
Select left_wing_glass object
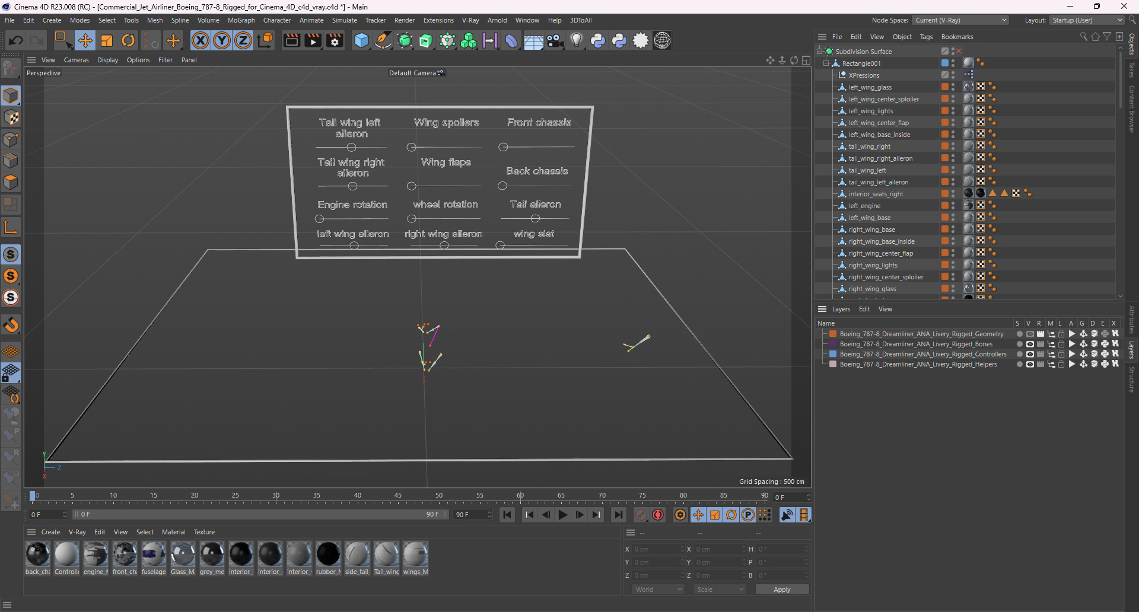tap(870, 87)
